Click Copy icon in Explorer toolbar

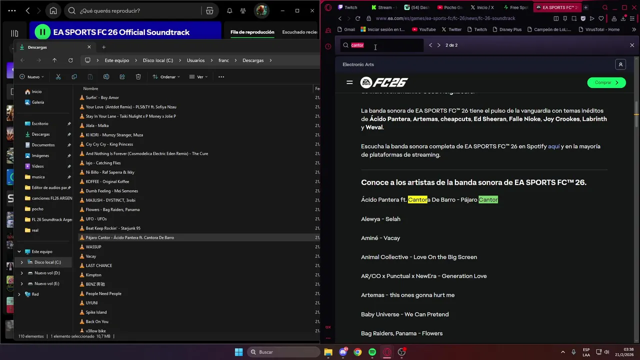coord(74,76)
